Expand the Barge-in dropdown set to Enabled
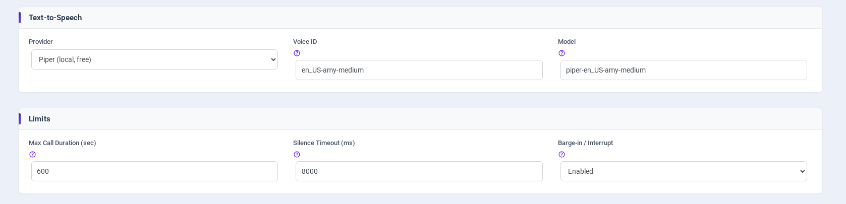The width and height of the screenshot is (846, 204). (684, 171)
